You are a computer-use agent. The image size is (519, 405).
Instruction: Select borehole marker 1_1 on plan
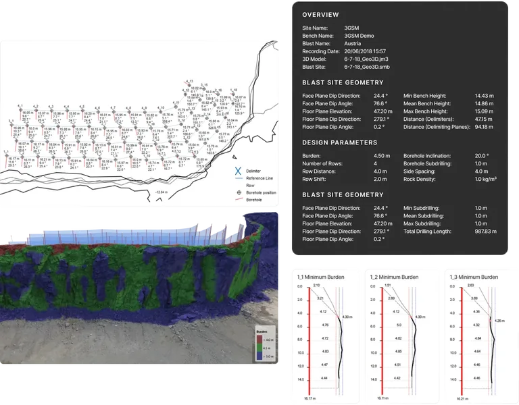[6, 155]
